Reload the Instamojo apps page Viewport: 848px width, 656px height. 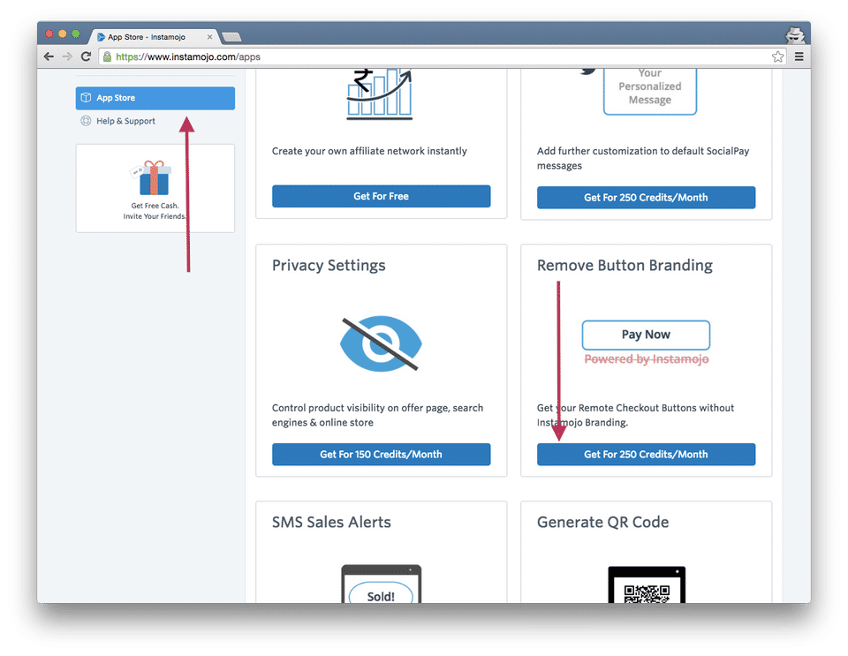[x=86, y=57]
